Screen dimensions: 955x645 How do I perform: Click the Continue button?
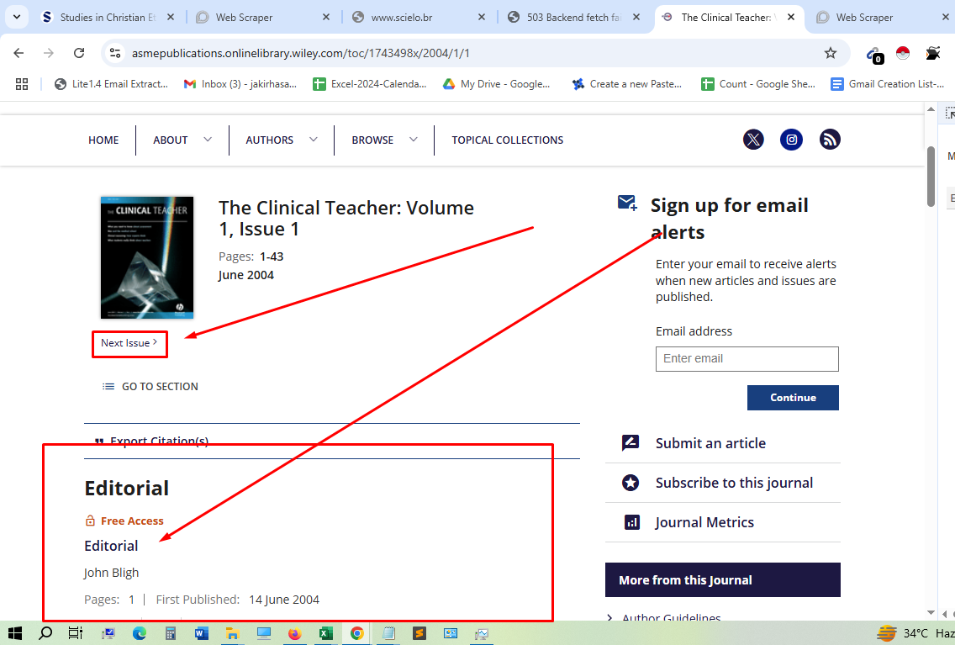click(793, 398)
